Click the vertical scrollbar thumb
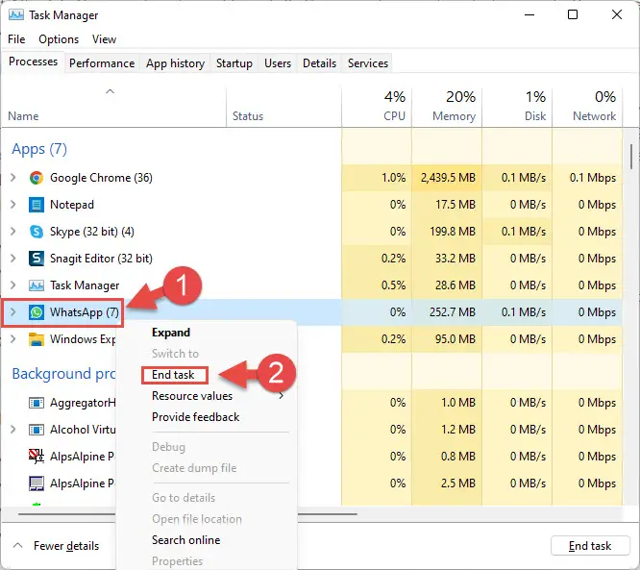 [x=630, y=157]
